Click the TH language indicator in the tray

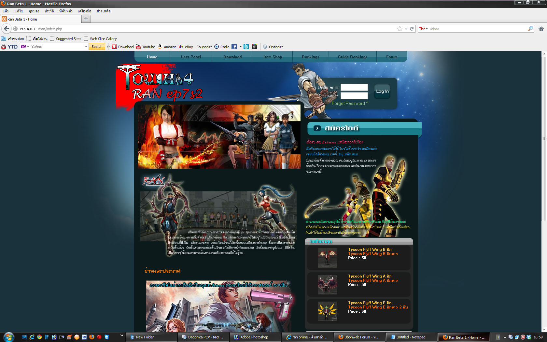(498, 337)
